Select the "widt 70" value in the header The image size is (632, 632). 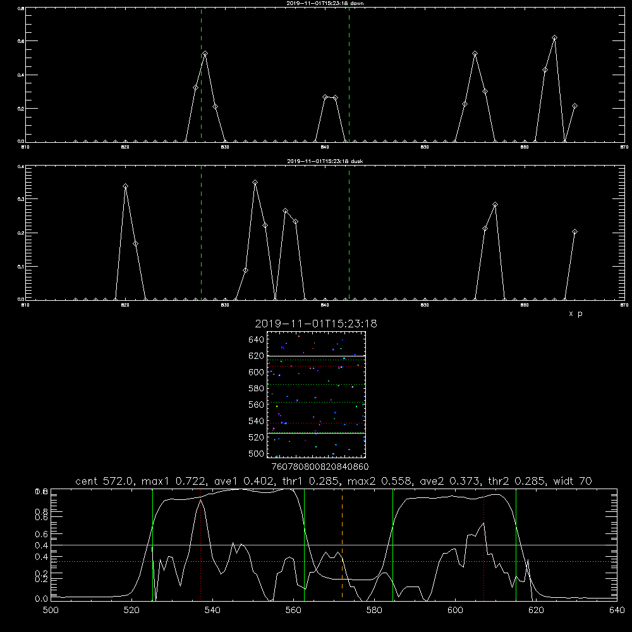coord(573,481)
